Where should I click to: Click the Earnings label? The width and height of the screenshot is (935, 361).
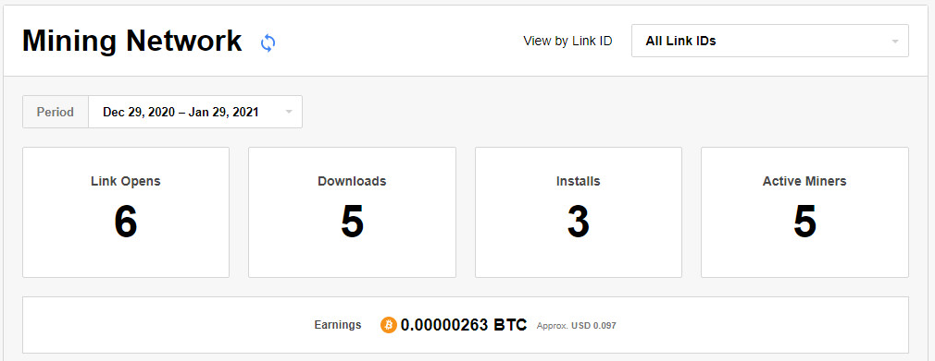click(x=338, y=325)
